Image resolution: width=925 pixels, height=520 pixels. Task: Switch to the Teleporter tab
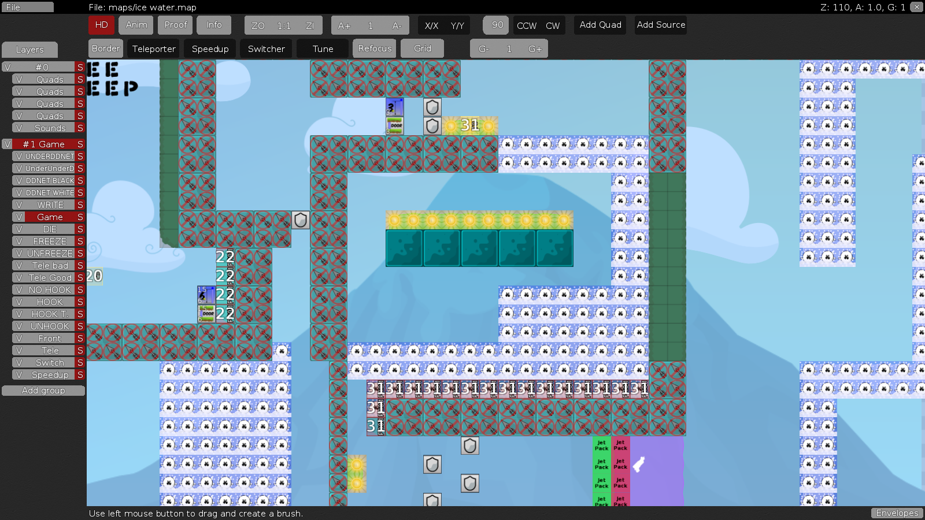(x=153, y=49)
